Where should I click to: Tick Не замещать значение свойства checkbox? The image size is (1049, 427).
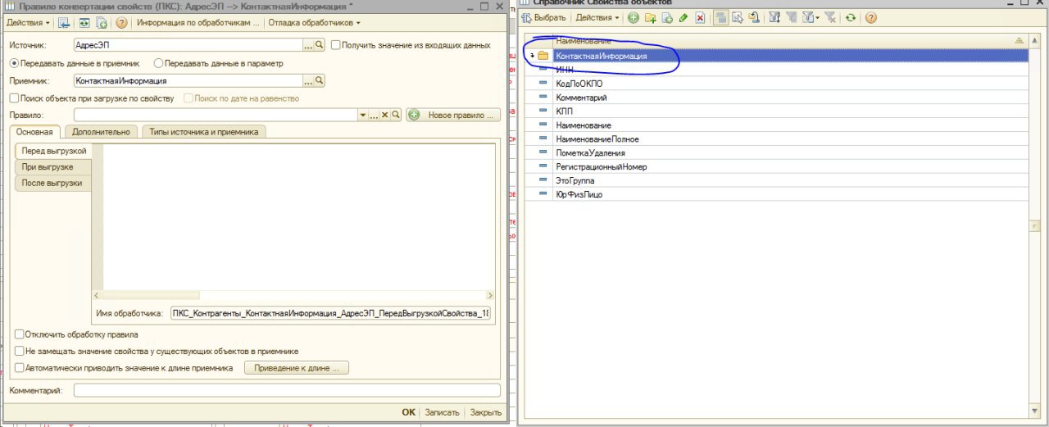click(x=19, y=351)
